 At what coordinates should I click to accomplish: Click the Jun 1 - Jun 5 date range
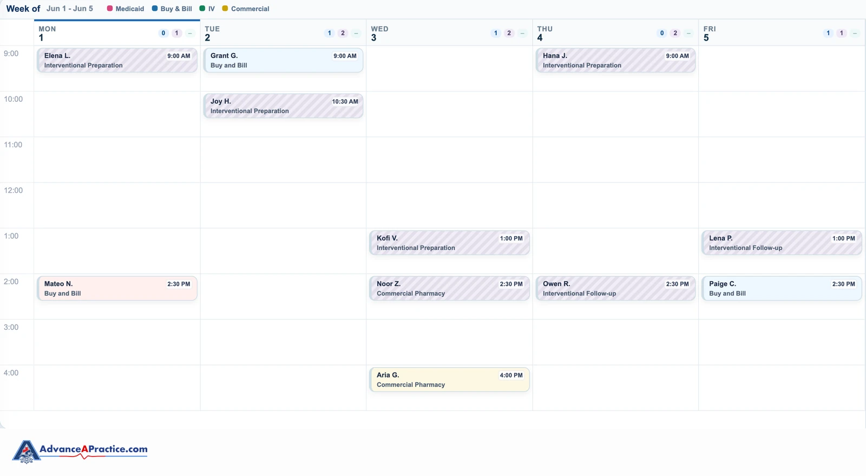tap(70, 9)
